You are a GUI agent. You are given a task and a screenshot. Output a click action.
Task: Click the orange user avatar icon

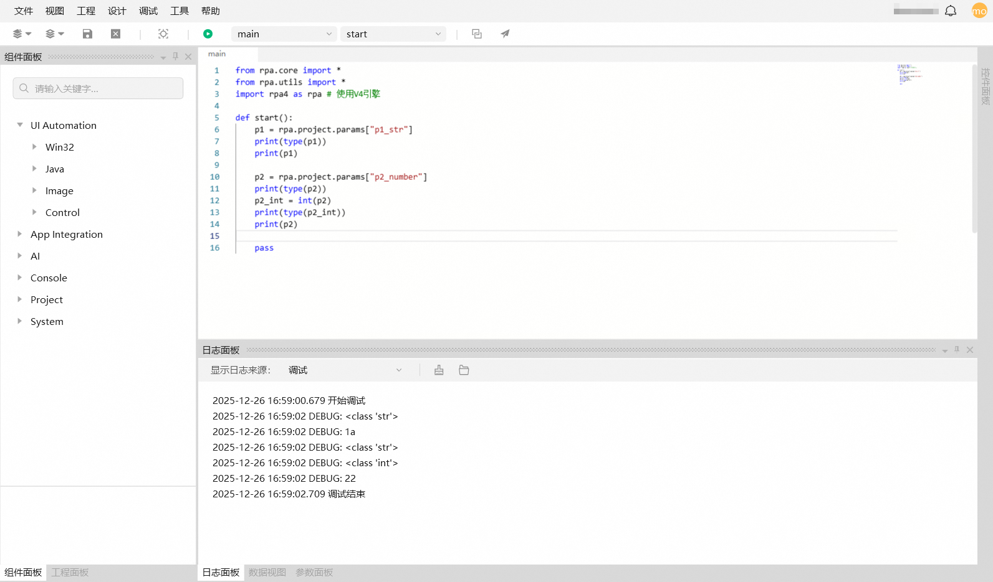click(x=979, y=11)
